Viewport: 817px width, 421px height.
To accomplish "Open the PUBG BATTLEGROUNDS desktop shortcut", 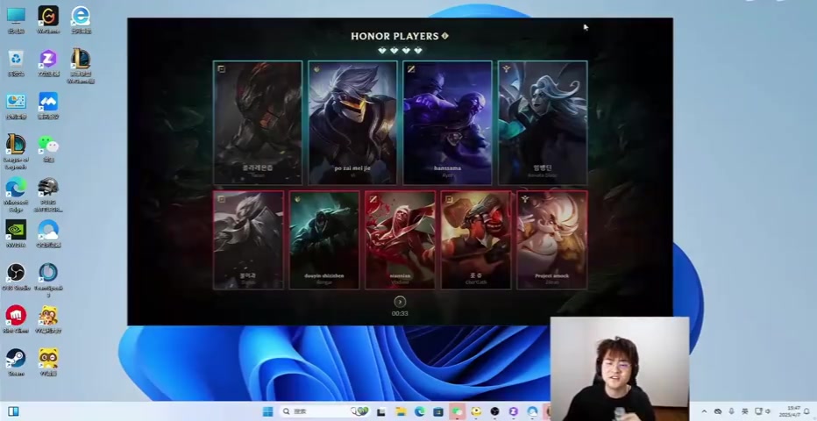I will [x=48, y=189].
